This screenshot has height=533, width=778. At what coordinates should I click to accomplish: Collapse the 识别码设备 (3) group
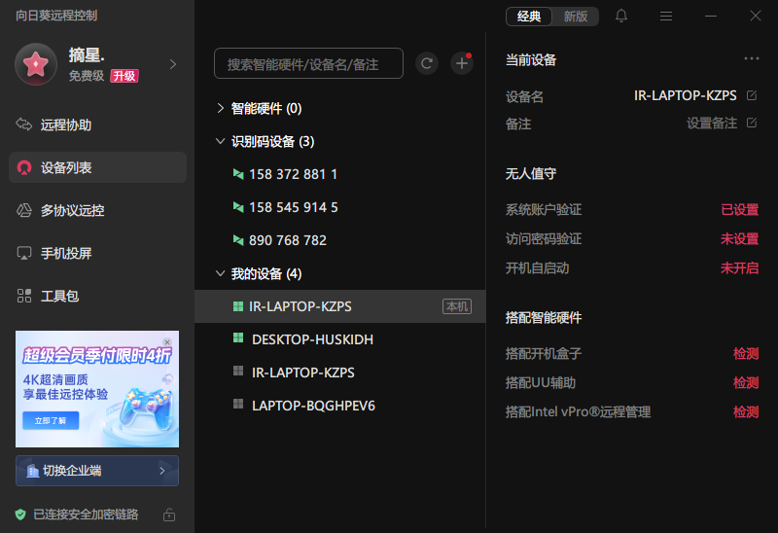(x=221, y=141)
